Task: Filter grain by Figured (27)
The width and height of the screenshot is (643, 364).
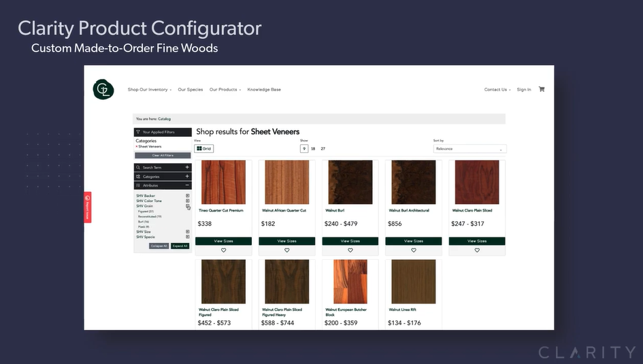Action: [x=146, y=212]
